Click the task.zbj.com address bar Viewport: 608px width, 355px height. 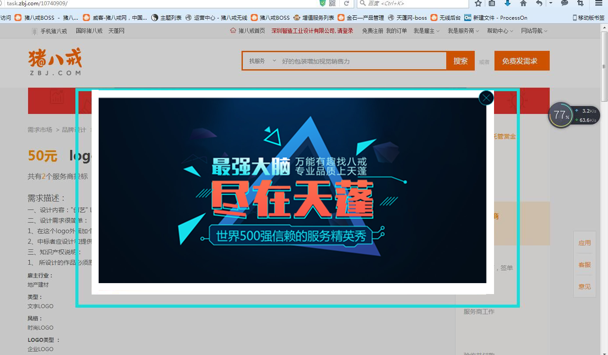(x=158, y=3)
